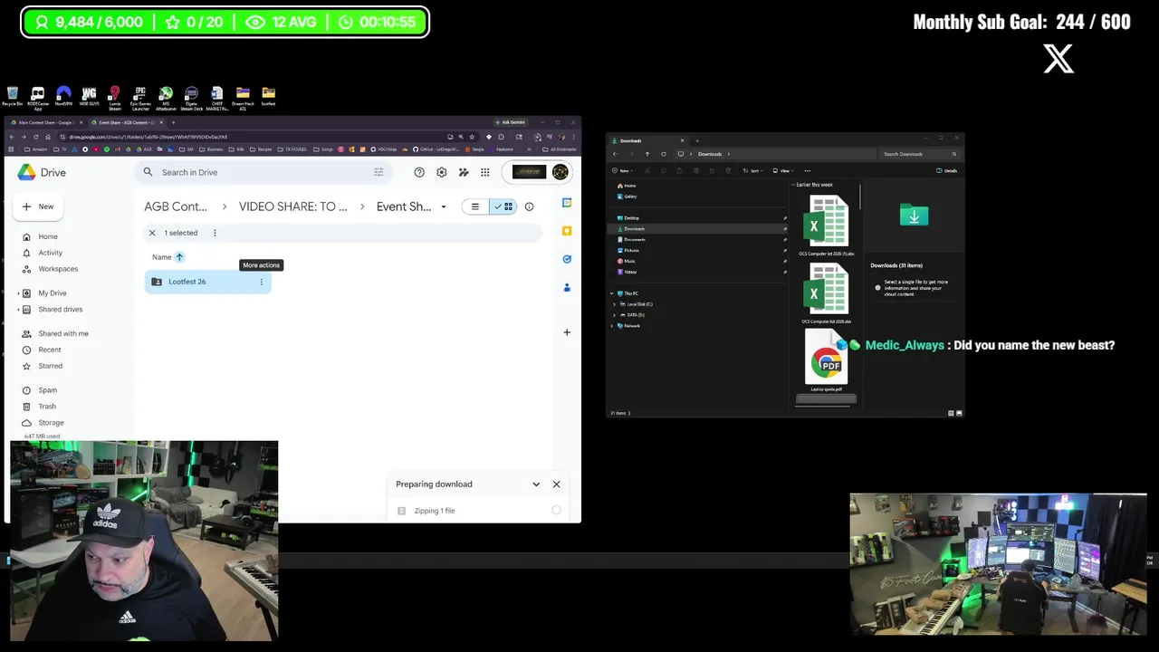Open the Google account avatar
Screen dimensions: 1159x652
pyautogui.click(x=560, y=172)
